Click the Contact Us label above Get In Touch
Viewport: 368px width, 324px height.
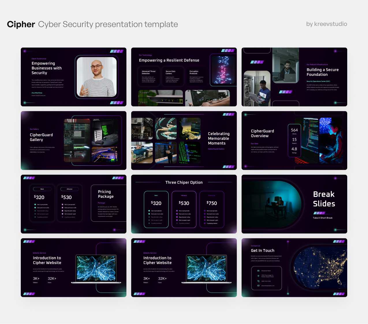(256, 246)
